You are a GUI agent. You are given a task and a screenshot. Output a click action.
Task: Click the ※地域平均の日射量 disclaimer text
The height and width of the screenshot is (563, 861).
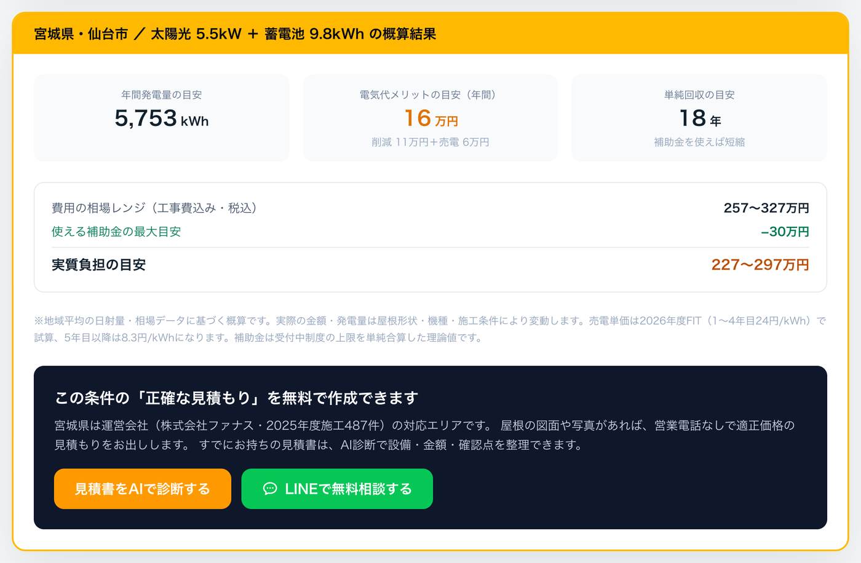tap(430, 329)
